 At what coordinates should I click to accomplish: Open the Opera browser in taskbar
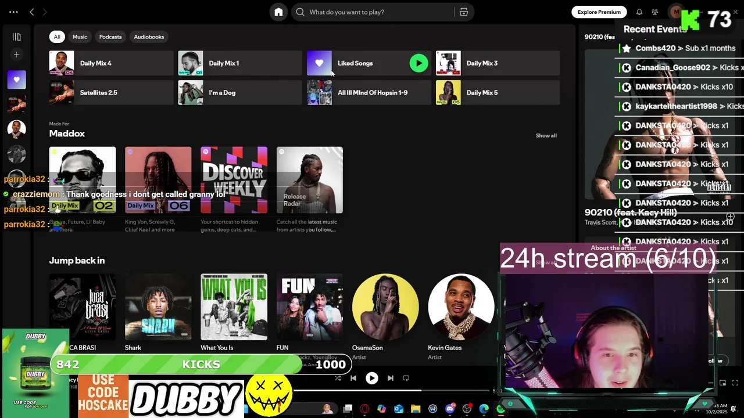[x=364, y=409]
